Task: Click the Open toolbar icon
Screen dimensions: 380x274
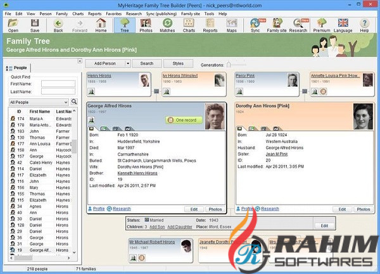Action: coord(13,25)
